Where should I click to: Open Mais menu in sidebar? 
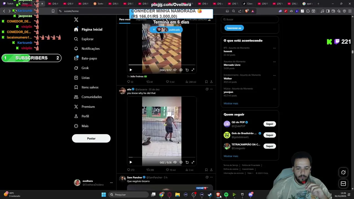pyautogui.click(x=81, y=126)
